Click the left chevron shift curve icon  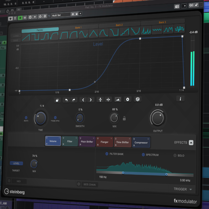pyautogui.click(x=83, y=100)
